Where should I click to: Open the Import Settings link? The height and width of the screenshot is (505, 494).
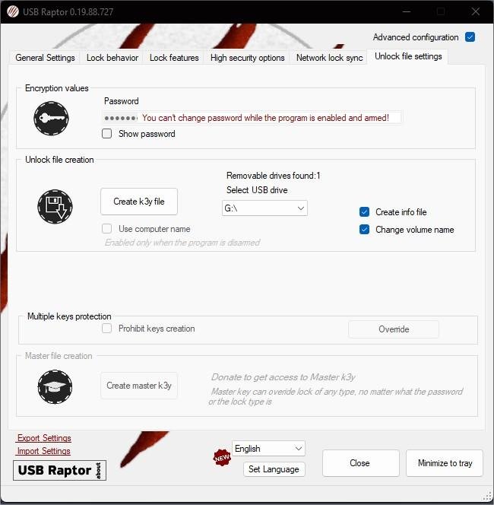click(44, 451)
